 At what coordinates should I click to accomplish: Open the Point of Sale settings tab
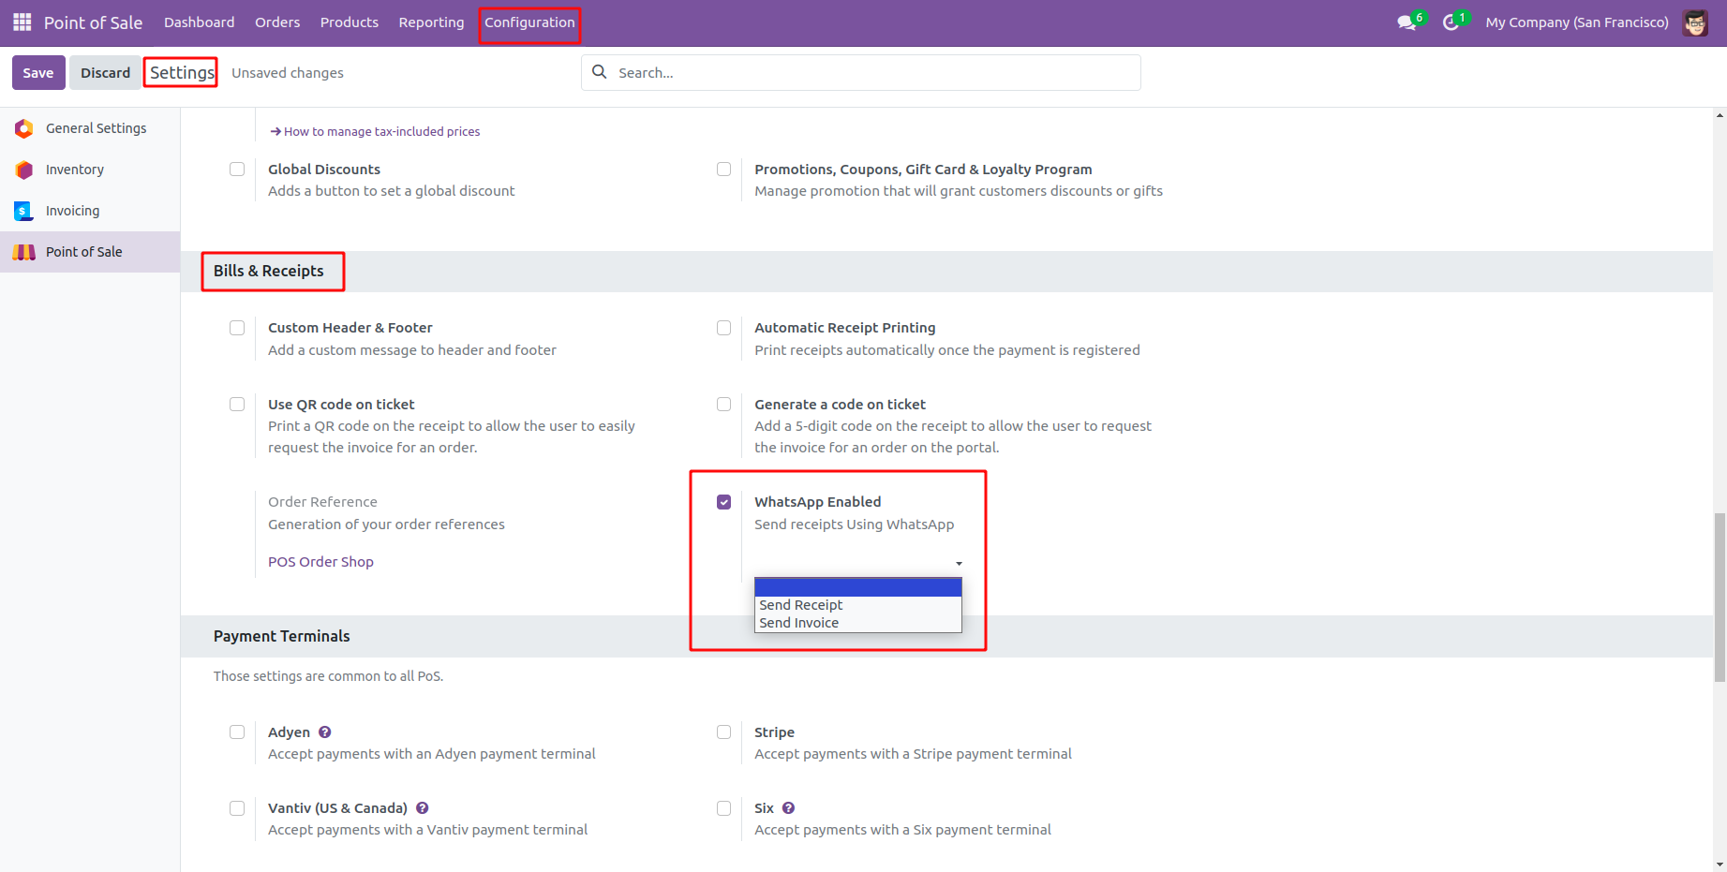pos(90,252)
